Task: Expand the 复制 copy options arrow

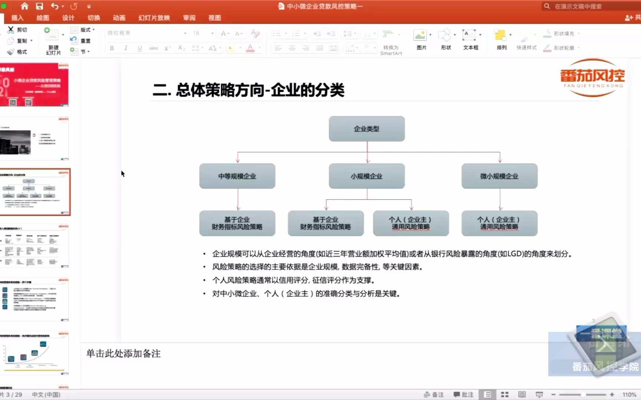Action: (x=32, y=41)
